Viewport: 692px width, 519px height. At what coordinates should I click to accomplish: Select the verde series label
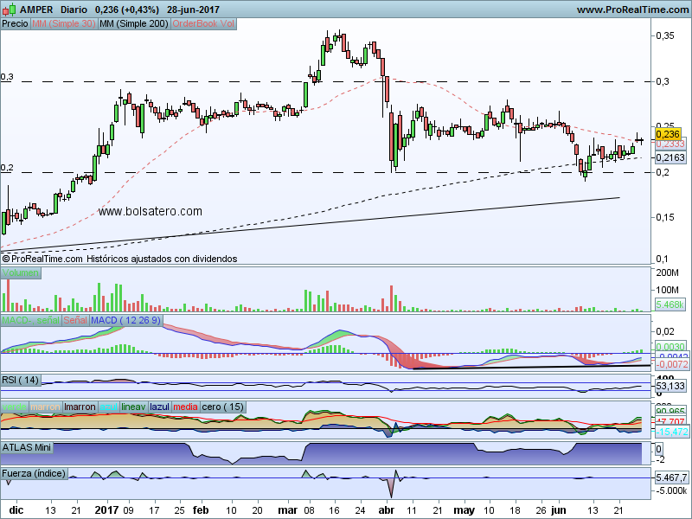[15, 407]
